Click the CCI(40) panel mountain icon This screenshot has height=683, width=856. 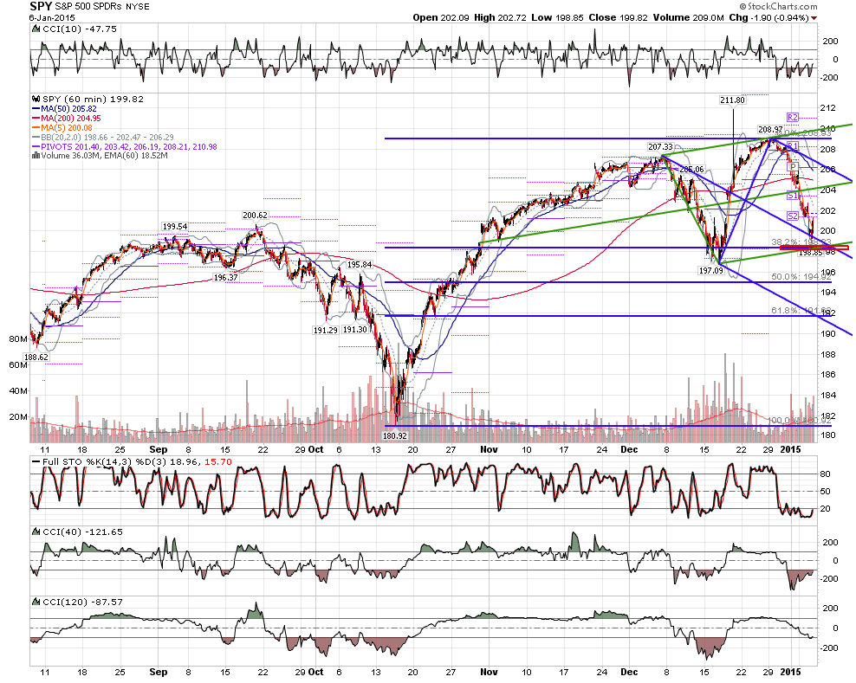click(x=36, y=532)
